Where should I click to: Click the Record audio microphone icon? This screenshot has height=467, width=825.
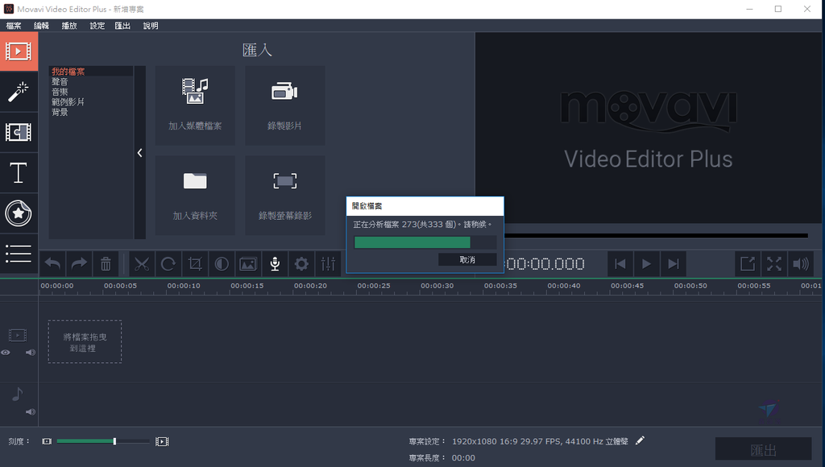point(275,264)
